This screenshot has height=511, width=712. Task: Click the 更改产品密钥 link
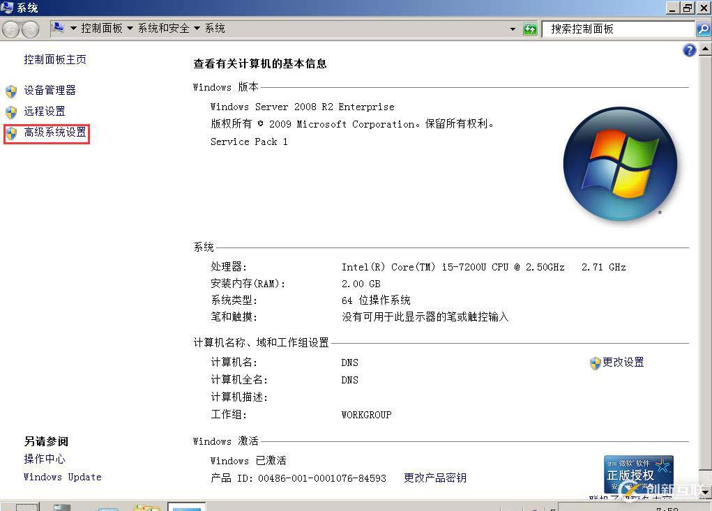point(435,478)
